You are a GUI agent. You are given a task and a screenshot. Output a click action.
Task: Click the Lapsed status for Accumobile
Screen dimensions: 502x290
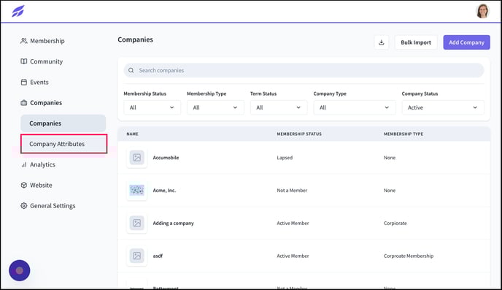[285, 158]
